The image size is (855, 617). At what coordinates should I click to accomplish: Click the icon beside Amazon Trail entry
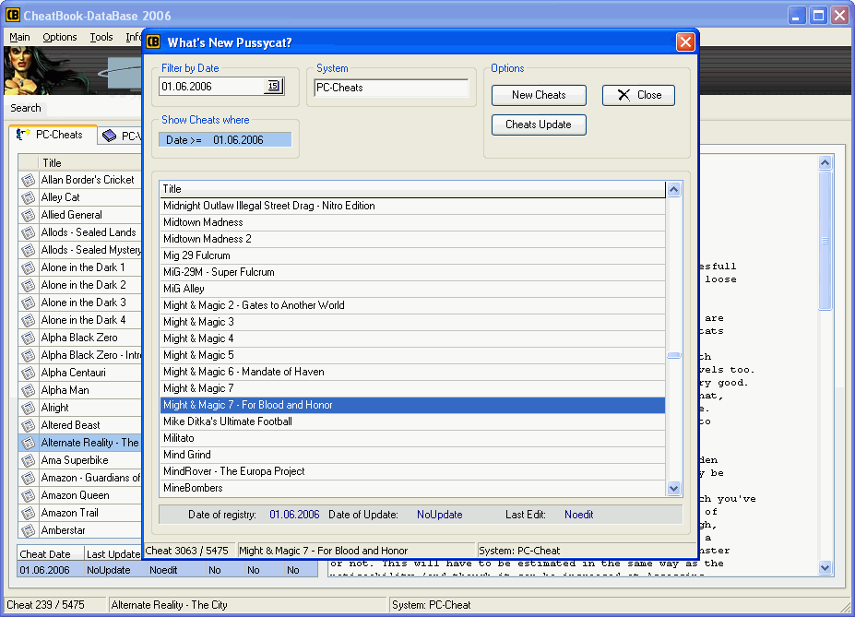coord(28,513)
